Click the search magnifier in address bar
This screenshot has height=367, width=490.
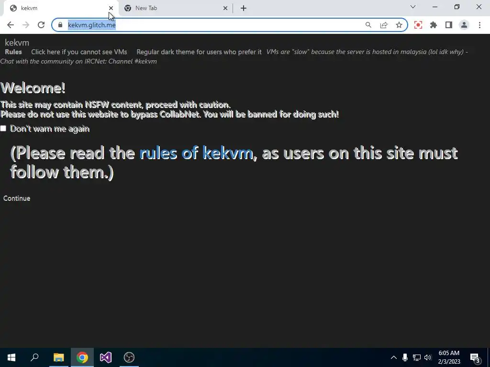pos(368,25)
